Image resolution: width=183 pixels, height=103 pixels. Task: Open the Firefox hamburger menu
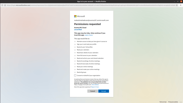[181, 5]
